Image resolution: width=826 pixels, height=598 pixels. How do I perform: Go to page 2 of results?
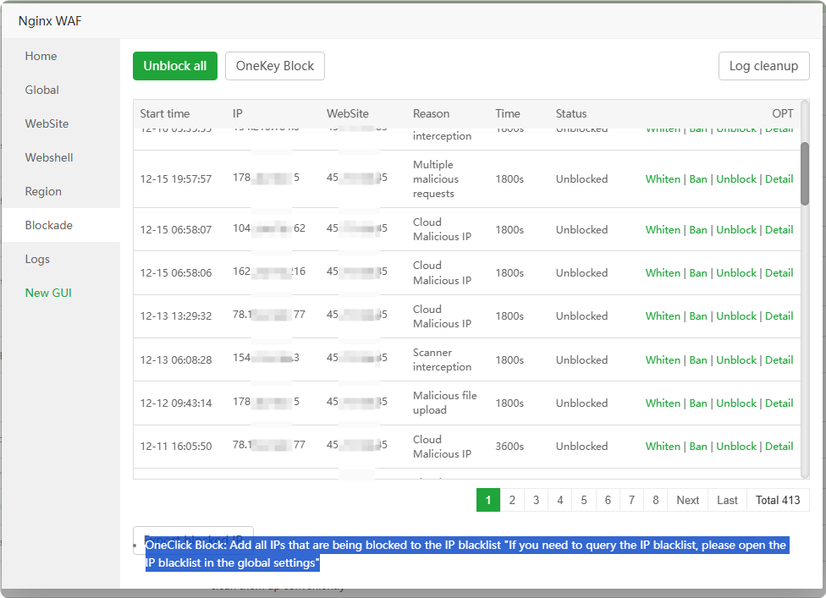512,500
